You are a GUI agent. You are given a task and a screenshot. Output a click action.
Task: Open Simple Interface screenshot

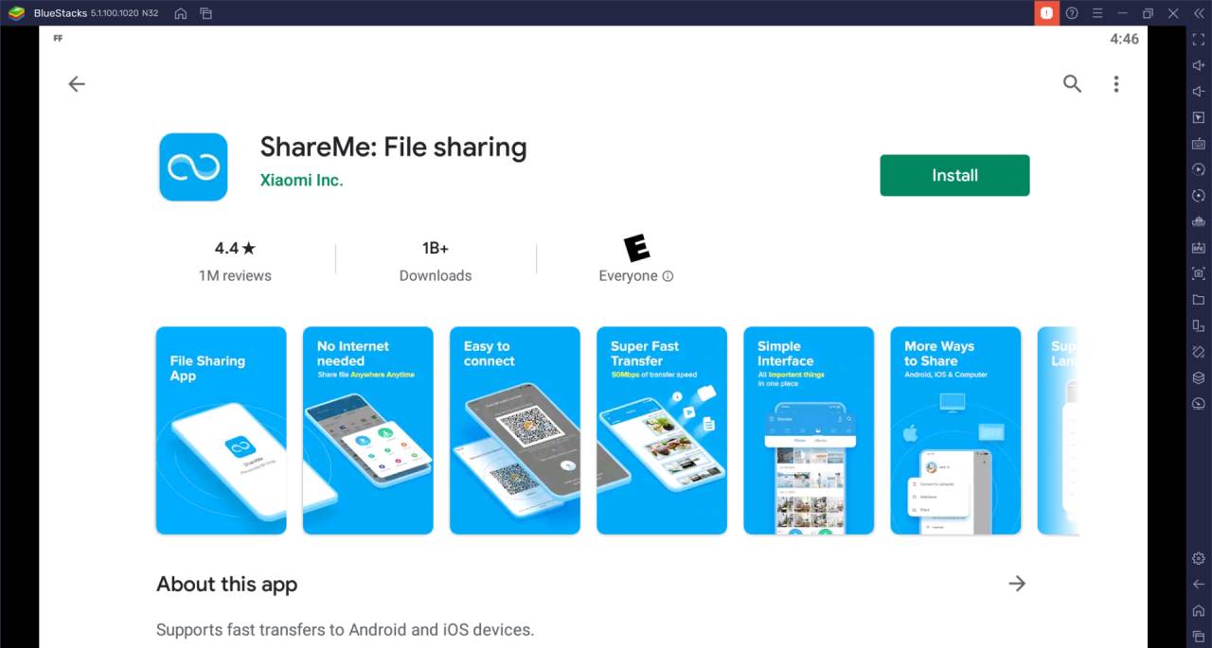(809, 430)
